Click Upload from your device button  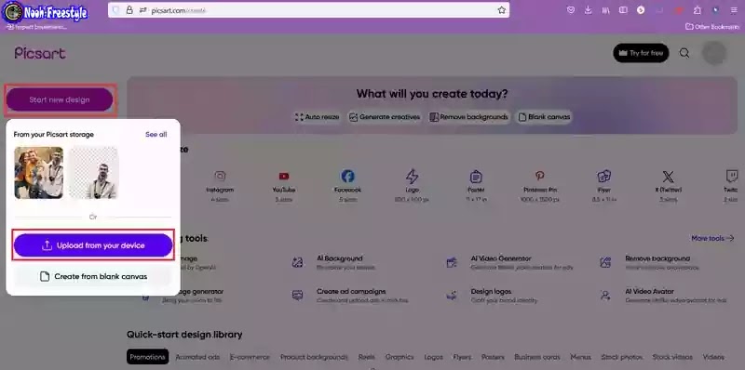pos(93,245)
